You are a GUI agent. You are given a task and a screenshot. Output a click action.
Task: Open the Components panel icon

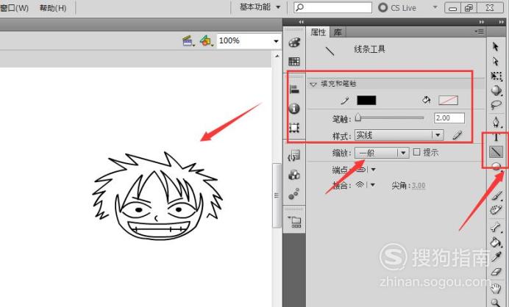(294, 175)
